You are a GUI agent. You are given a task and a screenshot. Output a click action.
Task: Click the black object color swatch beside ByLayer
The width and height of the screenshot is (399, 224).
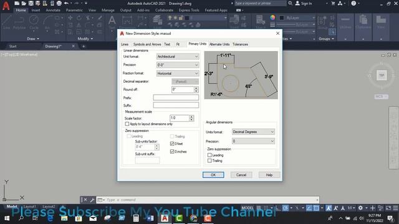pyautogui.click(x=282, y=18)
